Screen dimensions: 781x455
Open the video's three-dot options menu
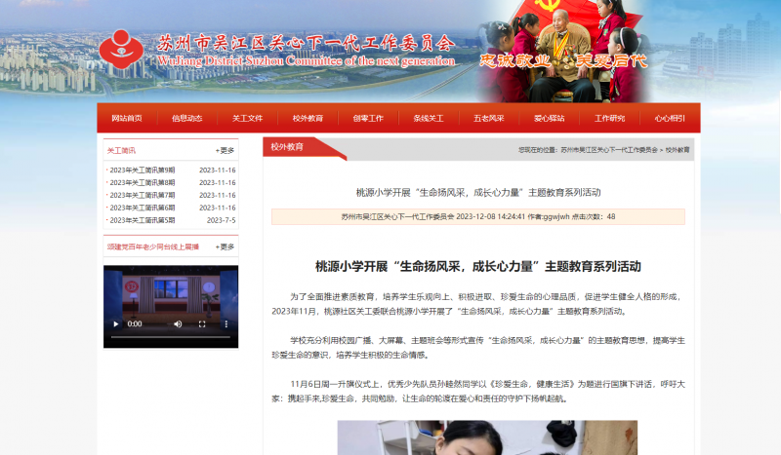pyautogui.click(x=226, y=324)
